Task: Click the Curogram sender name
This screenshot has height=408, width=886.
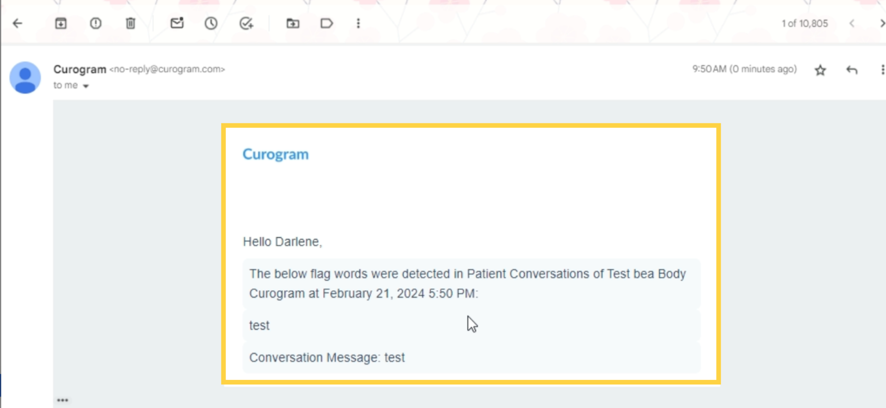Action: coord(80,69)
